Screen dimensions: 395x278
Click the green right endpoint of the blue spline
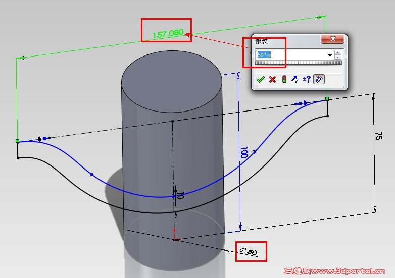327,98
